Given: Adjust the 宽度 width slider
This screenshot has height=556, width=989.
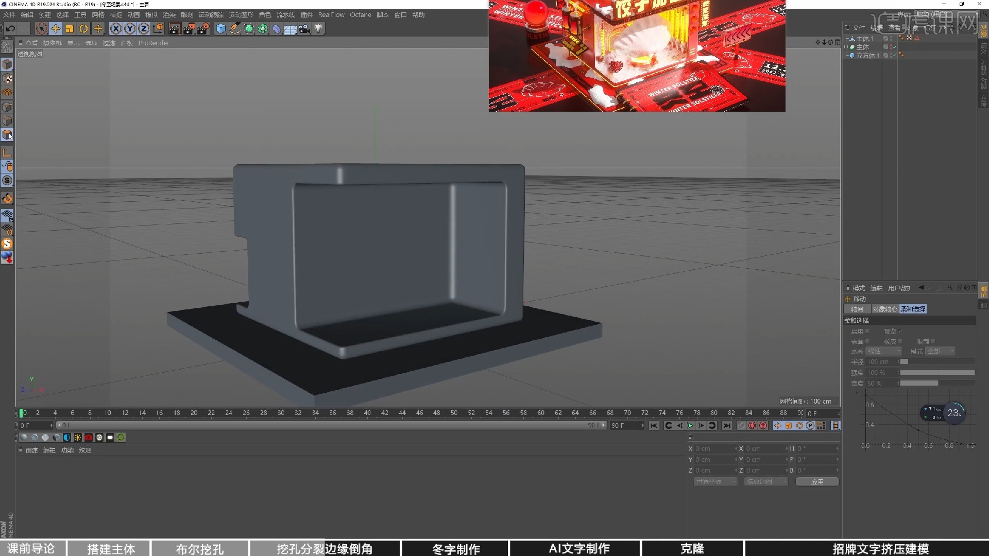Looking at the screenshot, I should pos(937,383).
